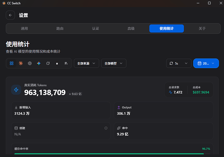Click the 3124.3 万 input value

(22, 114)
